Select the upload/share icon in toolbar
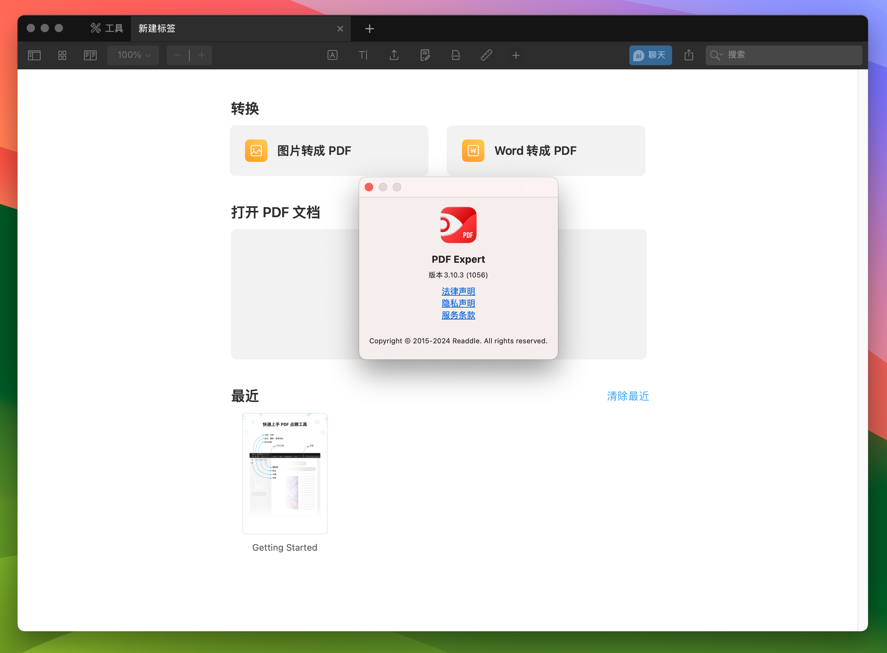Screen dimensions: 887x653 [x=394, y=54]
